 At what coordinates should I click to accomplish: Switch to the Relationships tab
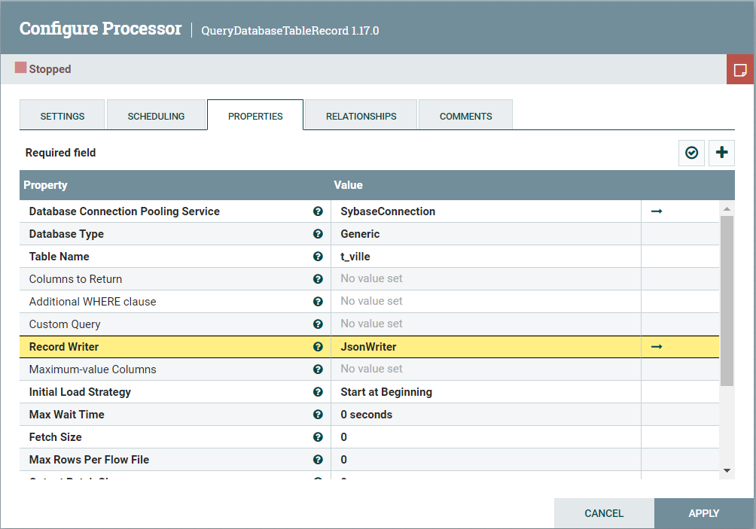(x=361, y=116)
